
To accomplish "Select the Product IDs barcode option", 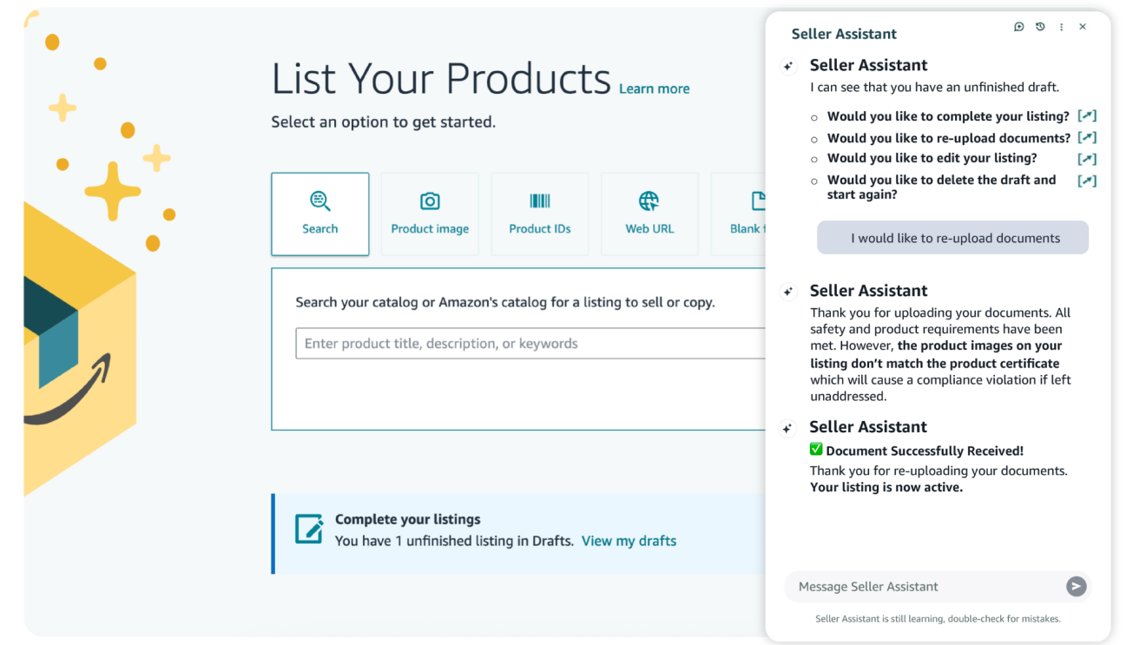I will coord(540,214).
